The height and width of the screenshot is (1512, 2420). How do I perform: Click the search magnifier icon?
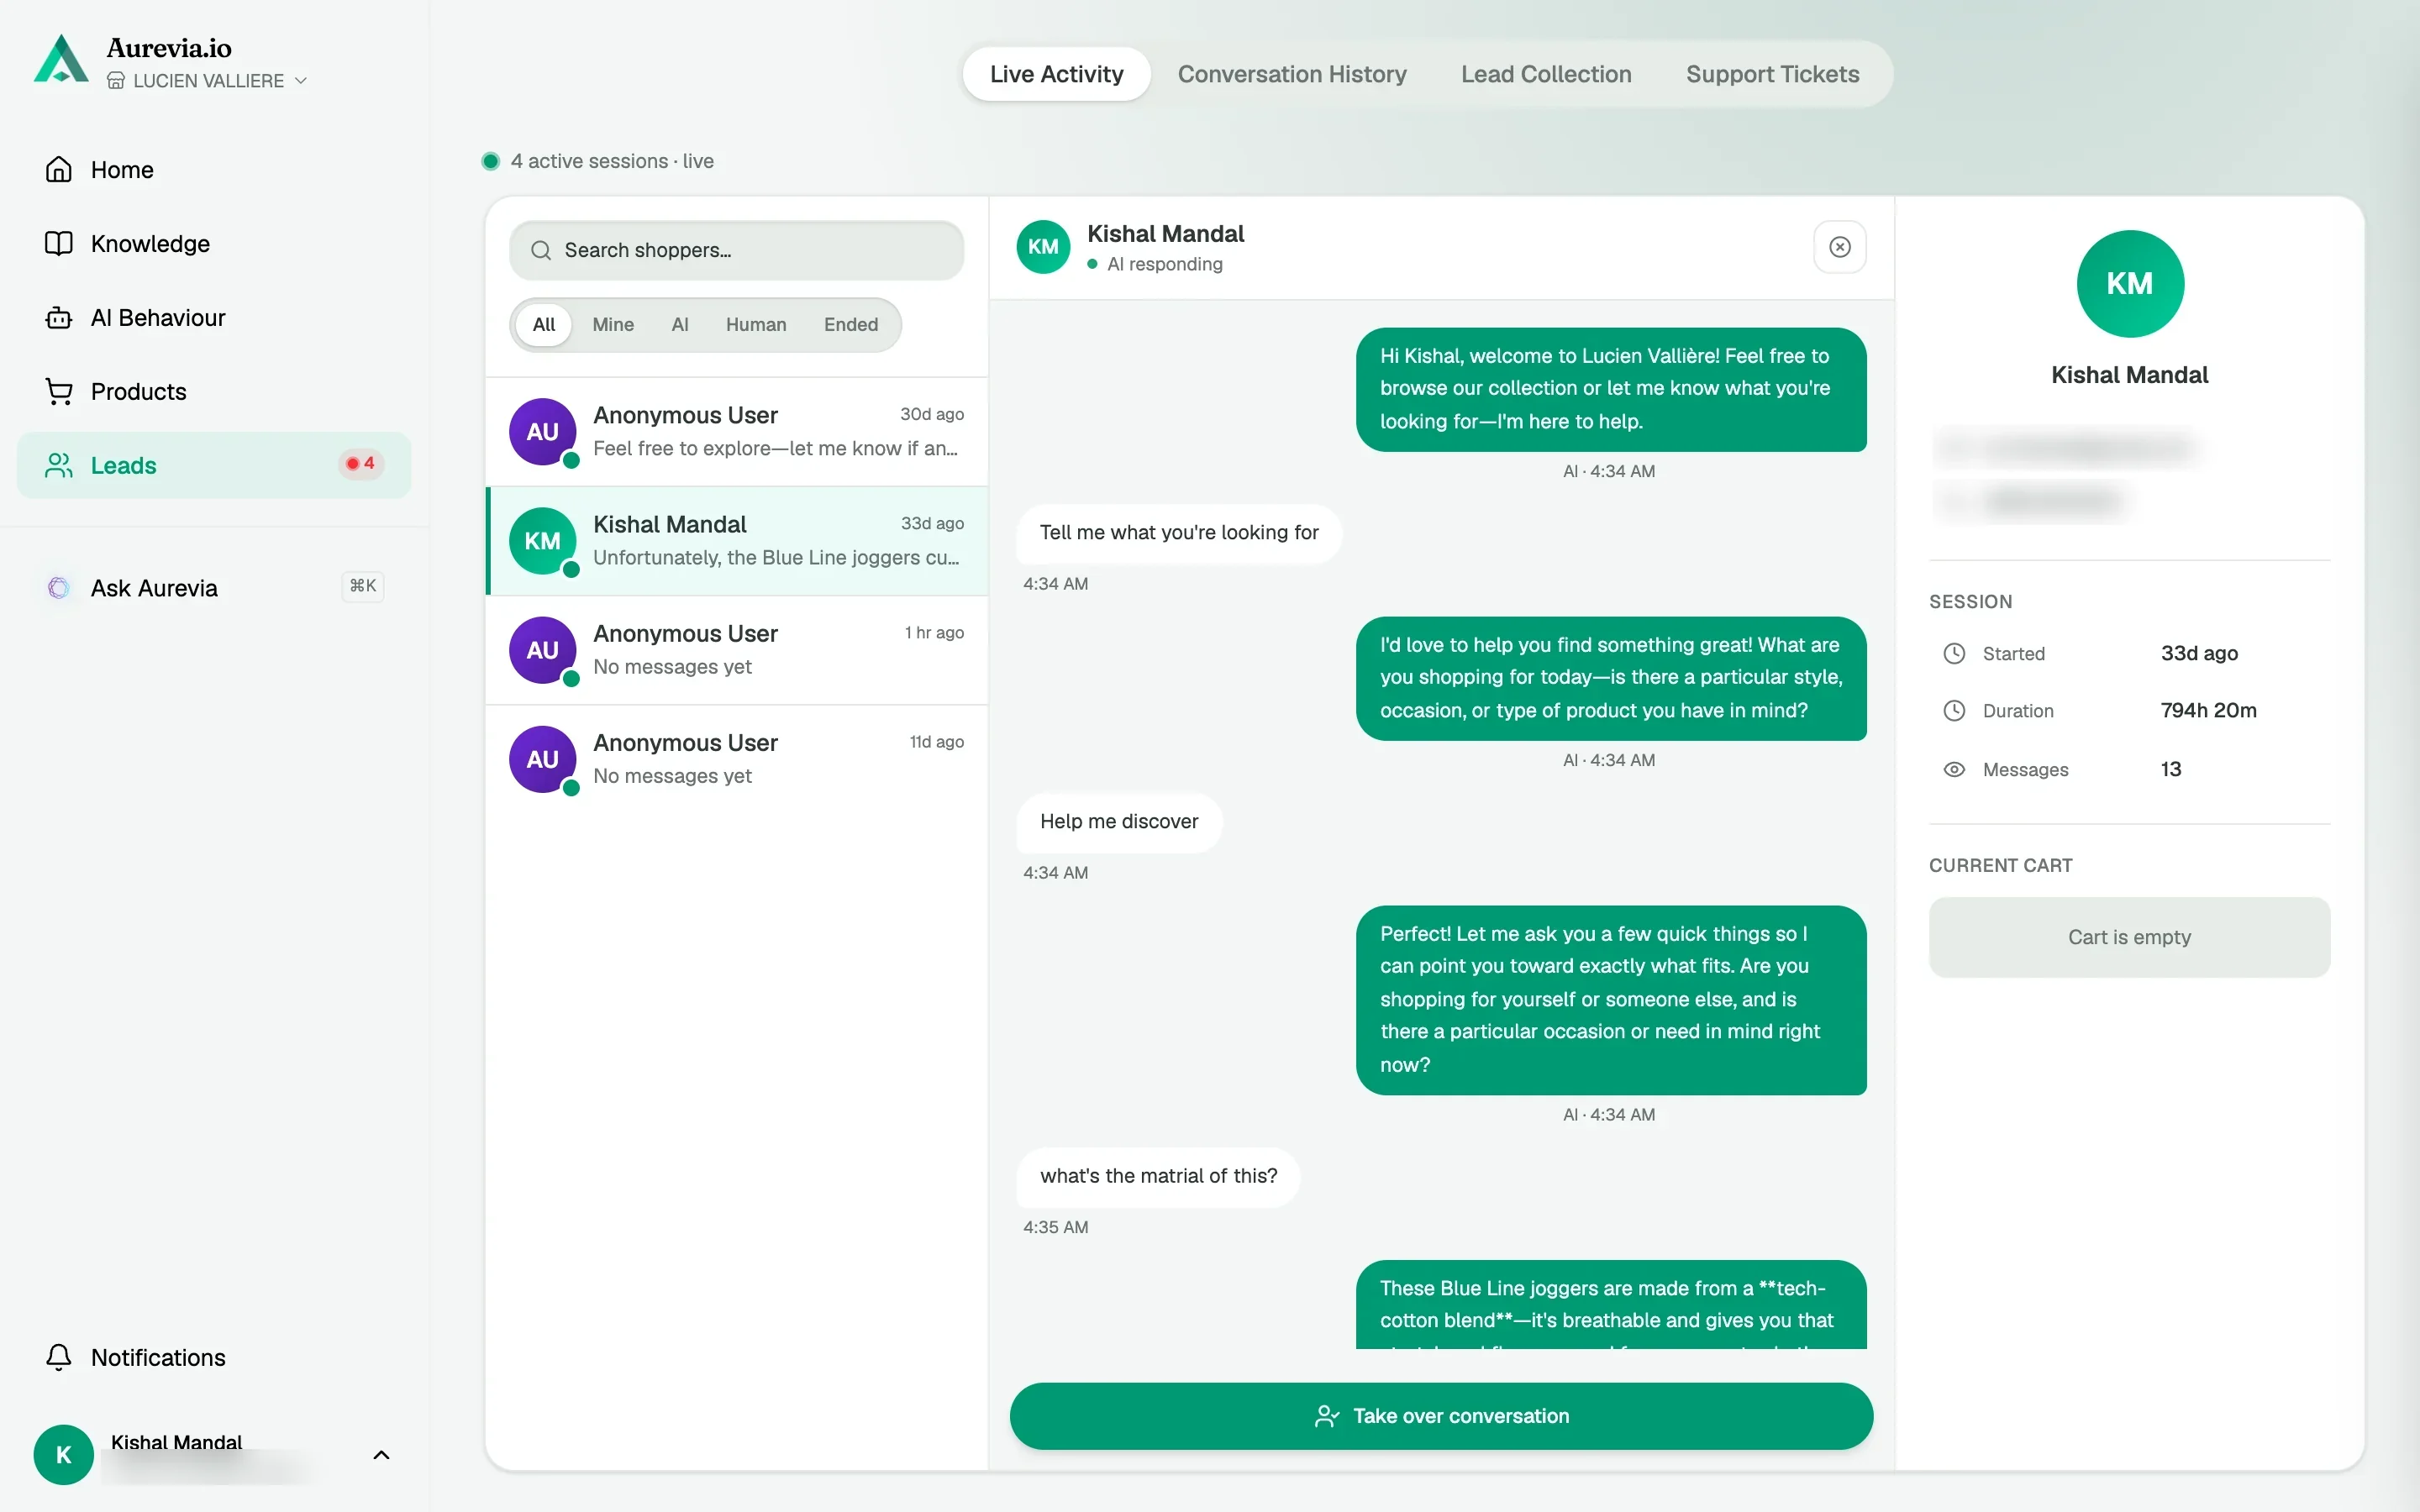pos(541,250)
